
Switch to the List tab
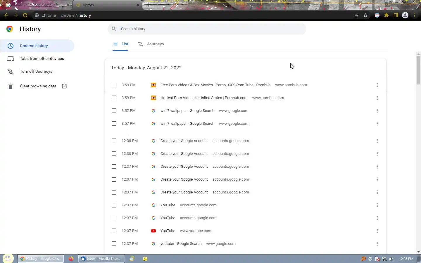pos(120,44)
